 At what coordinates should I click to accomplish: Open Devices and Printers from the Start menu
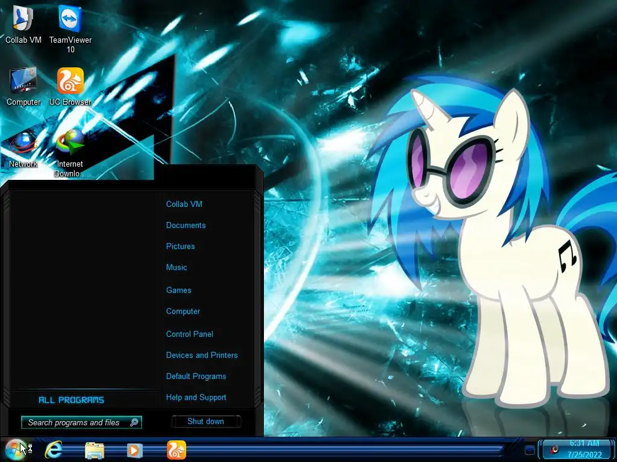click(x=202, y=355)
